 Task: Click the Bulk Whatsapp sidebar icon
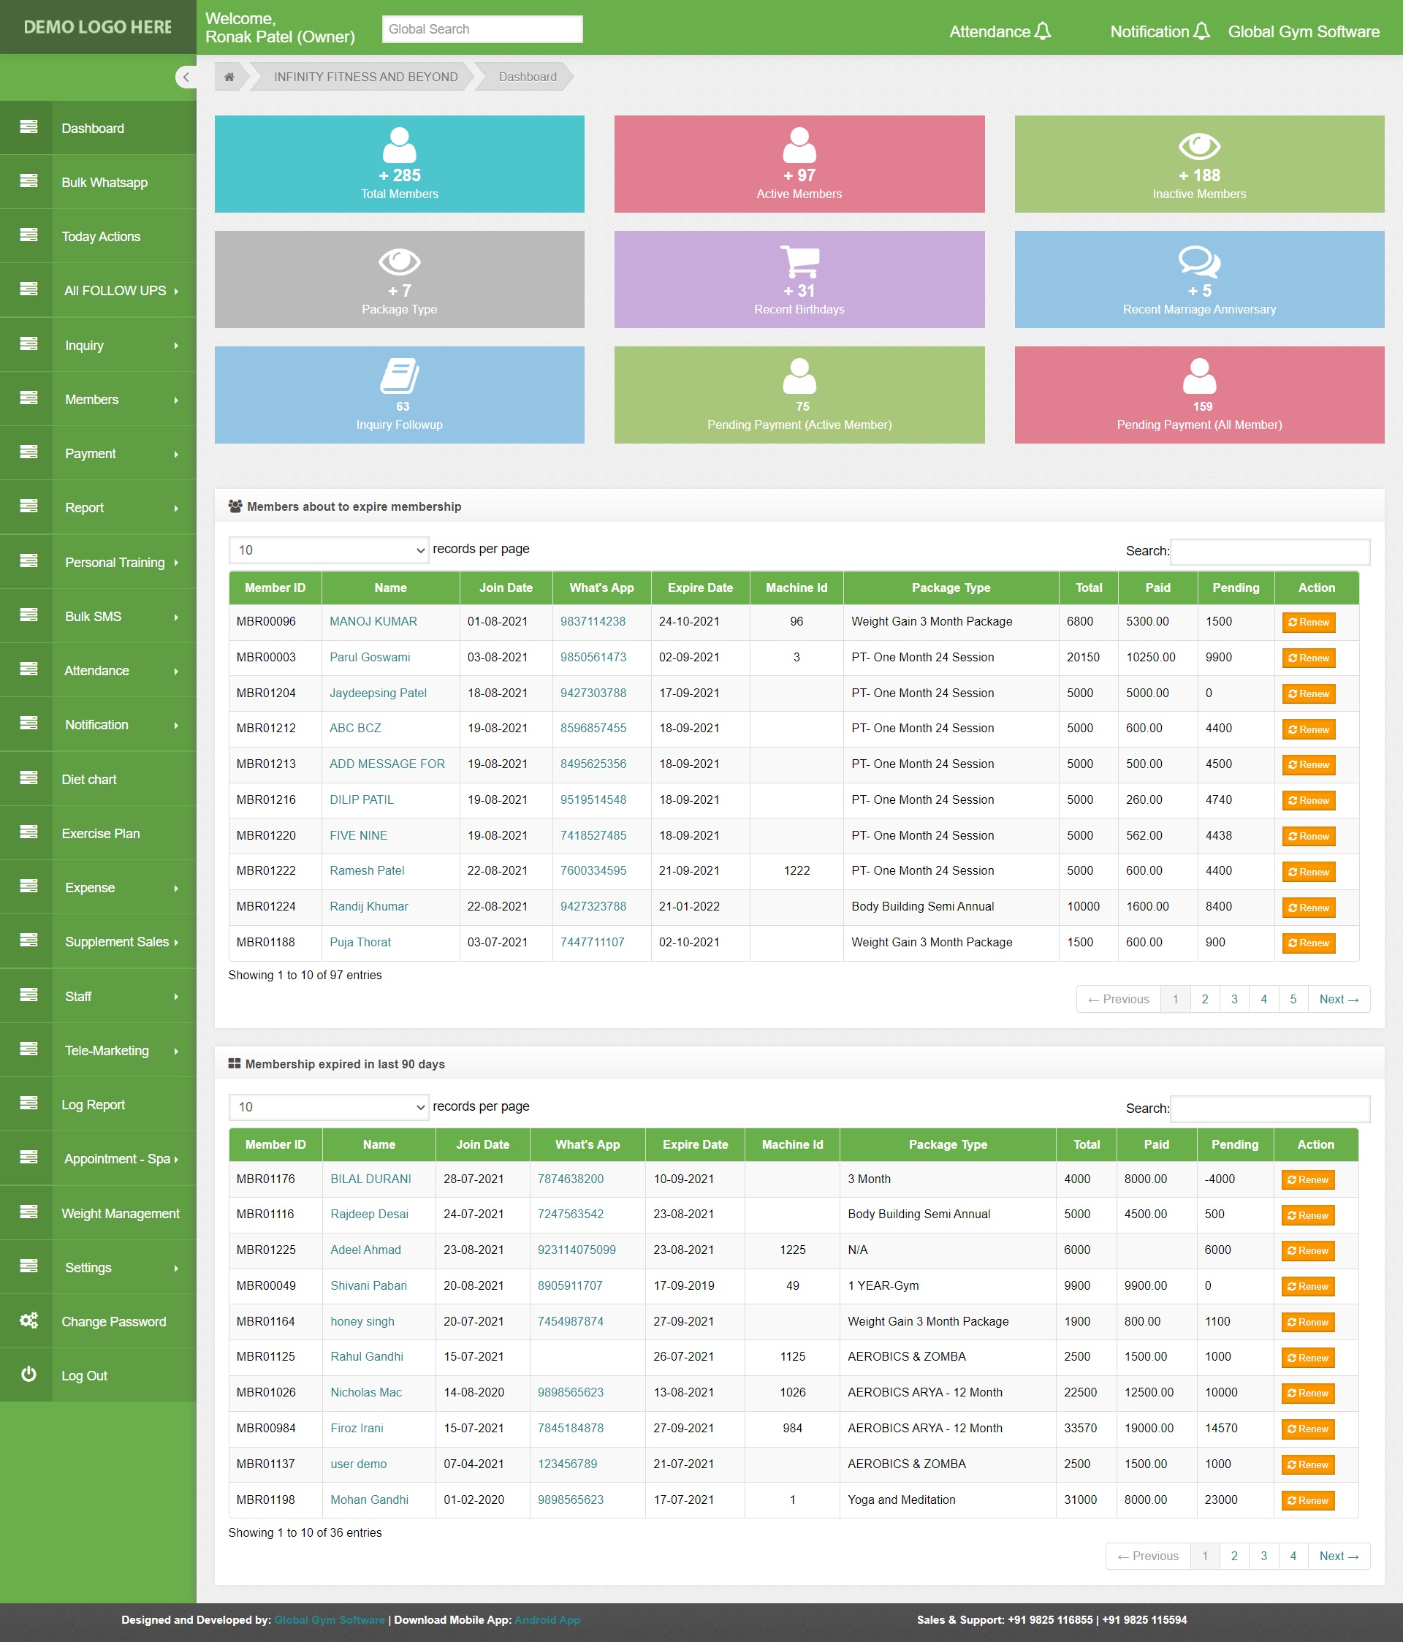[31, 181]
